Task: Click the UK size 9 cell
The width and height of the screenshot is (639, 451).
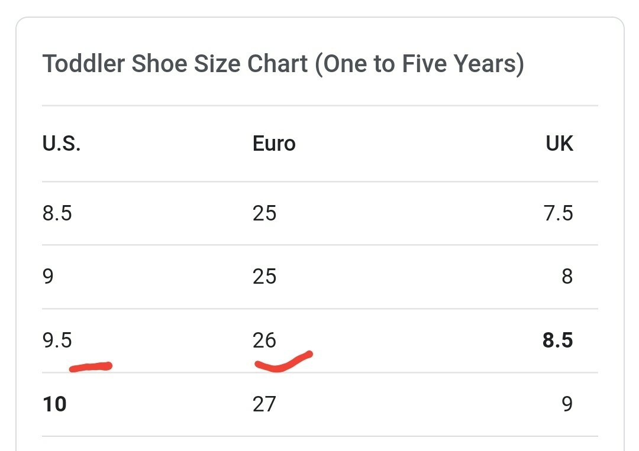Action: coord(567,404)
